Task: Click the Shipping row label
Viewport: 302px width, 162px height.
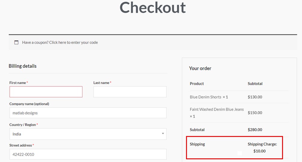Action: (197, 144)
